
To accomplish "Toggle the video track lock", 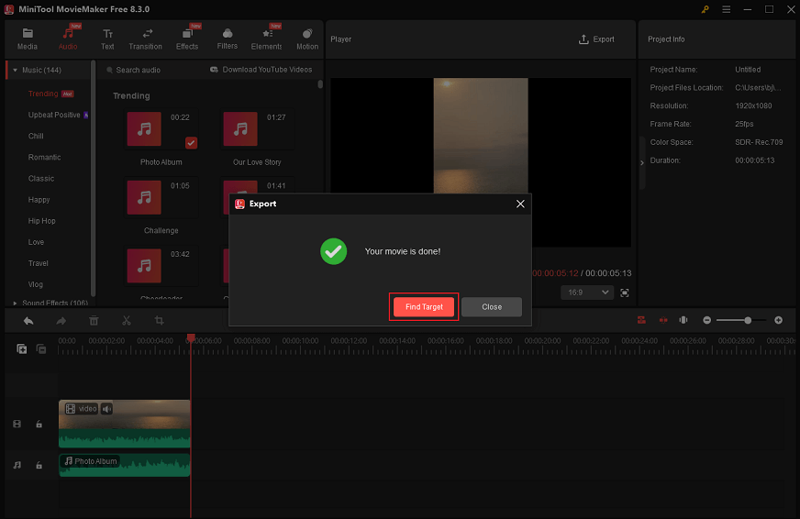I will [39, 424].
